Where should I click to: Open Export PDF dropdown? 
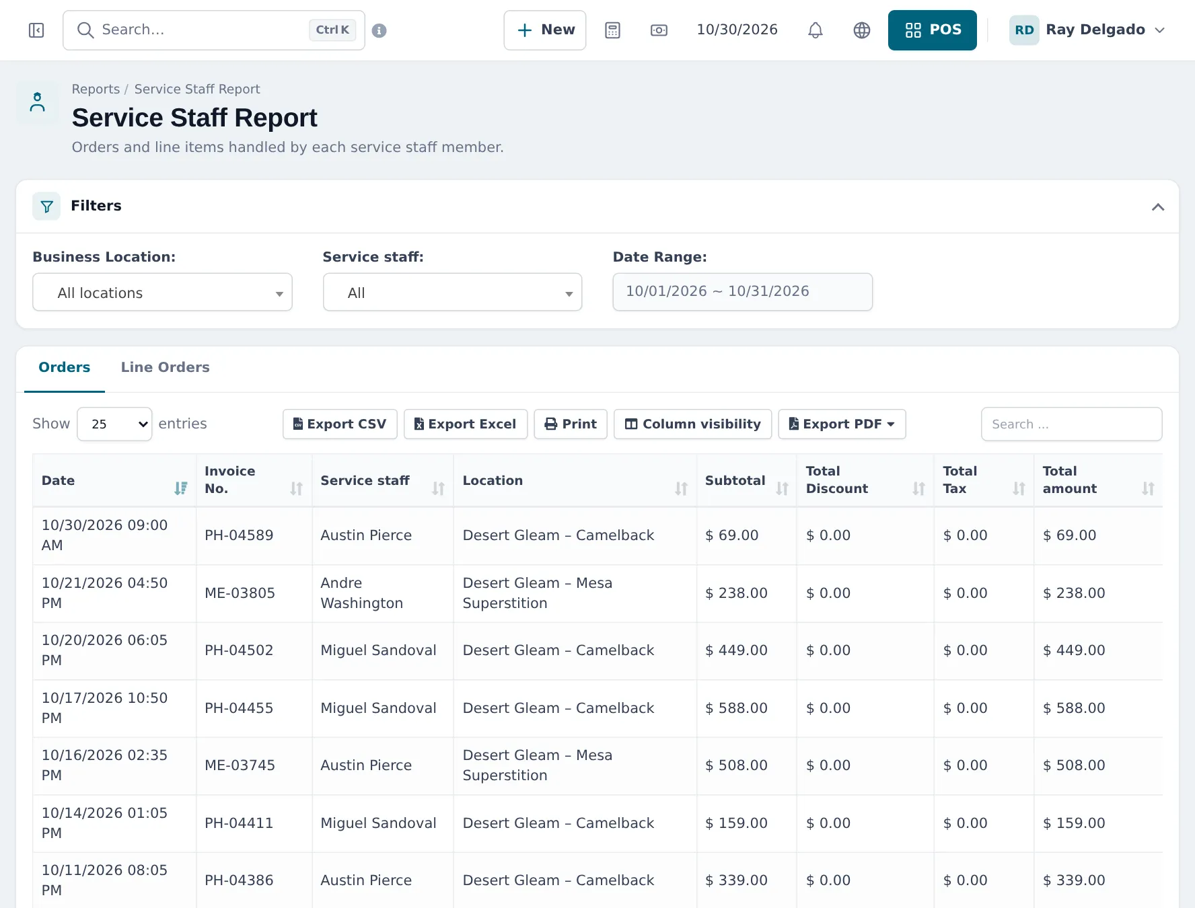pos(842,424)
